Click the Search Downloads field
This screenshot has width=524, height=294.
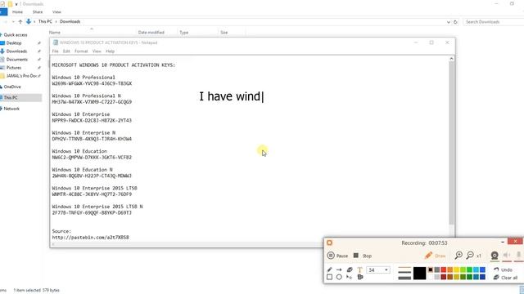tap(494, 22)
